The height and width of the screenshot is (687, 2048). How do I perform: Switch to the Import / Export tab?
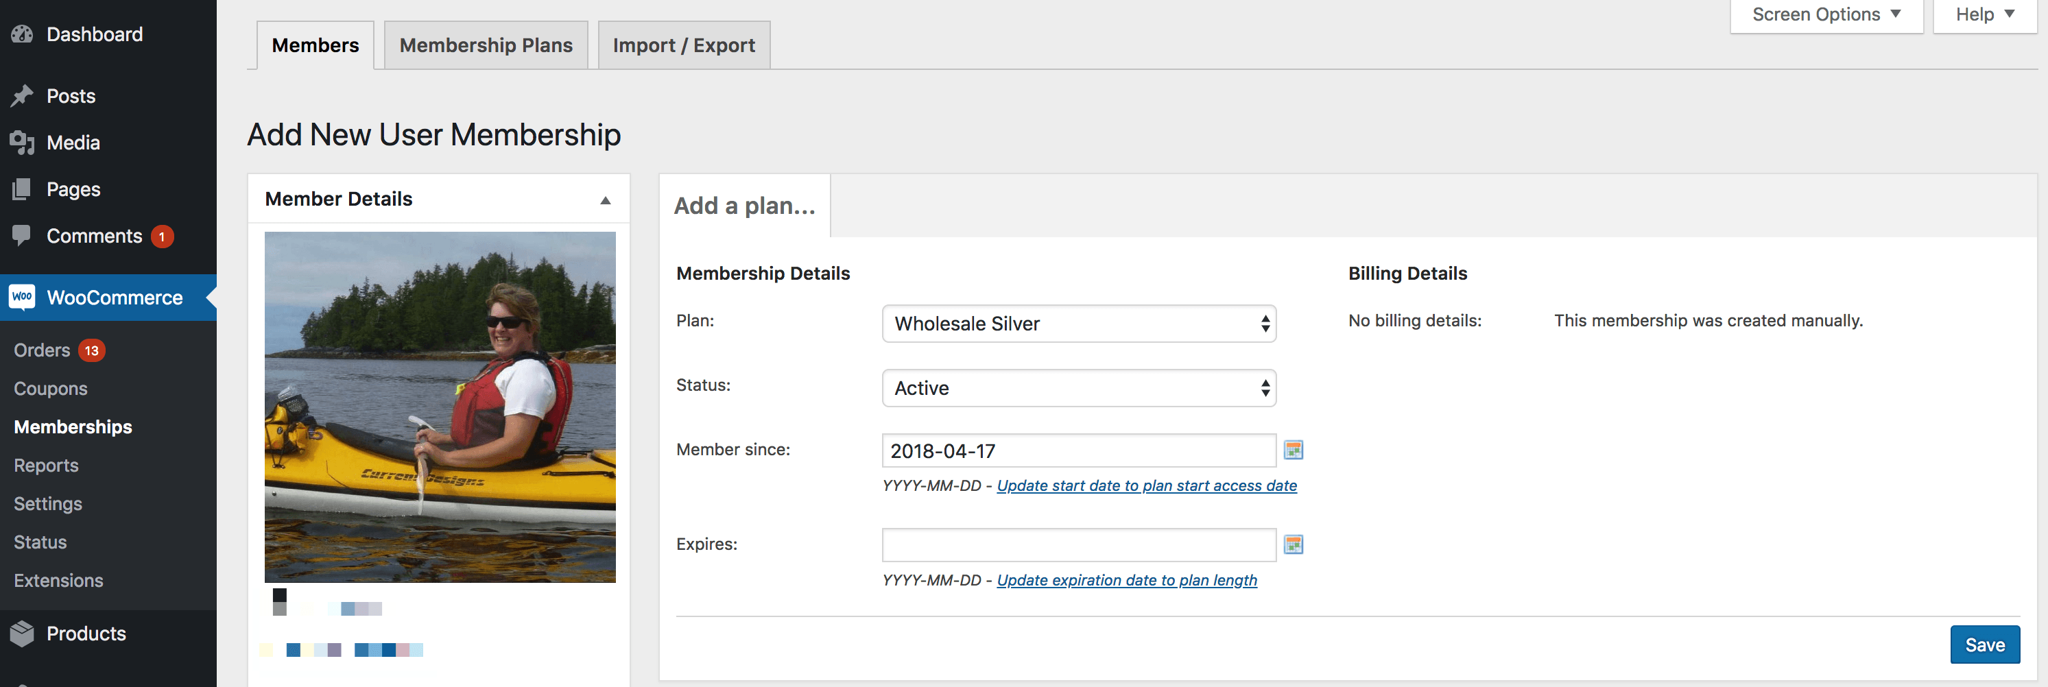683,45
